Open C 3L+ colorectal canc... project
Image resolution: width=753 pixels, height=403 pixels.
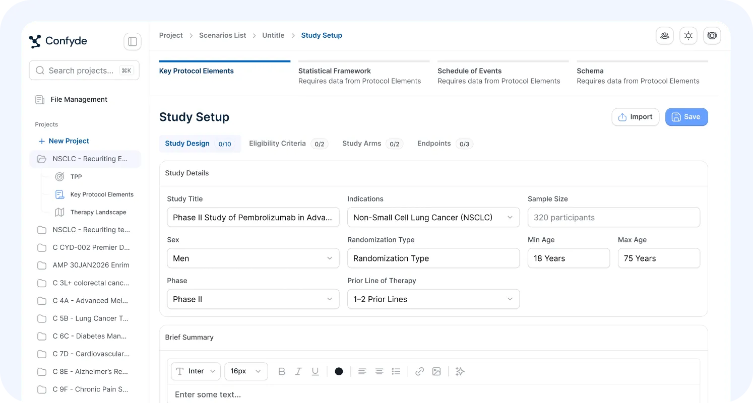click(85, 283)
